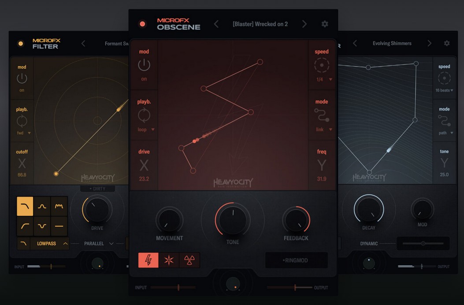The width and height of the screenshot is (464, 305).
Task: Select flat line filter shape tile
Action: click(59, 226)
